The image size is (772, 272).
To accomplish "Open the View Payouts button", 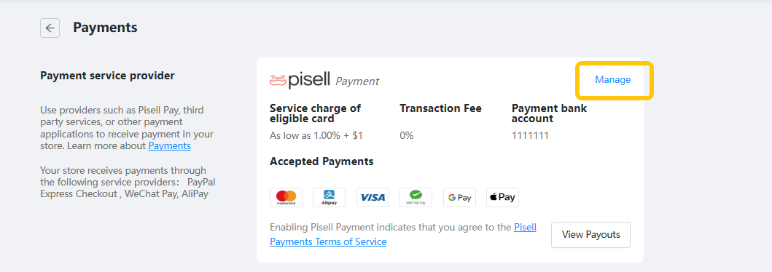I will pyautogui.click(x=590, y=235).
